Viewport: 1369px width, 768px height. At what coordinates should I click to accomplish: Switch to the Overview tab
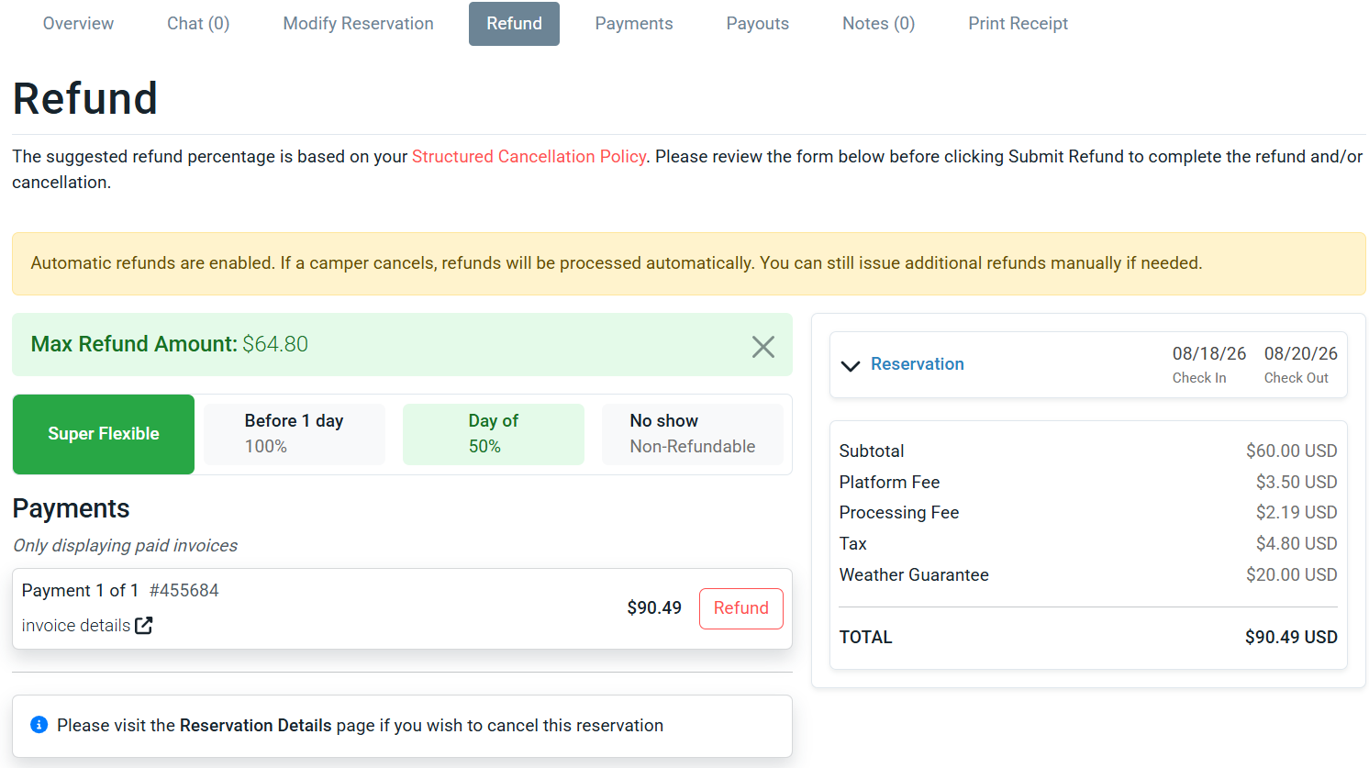click(78, 24)
